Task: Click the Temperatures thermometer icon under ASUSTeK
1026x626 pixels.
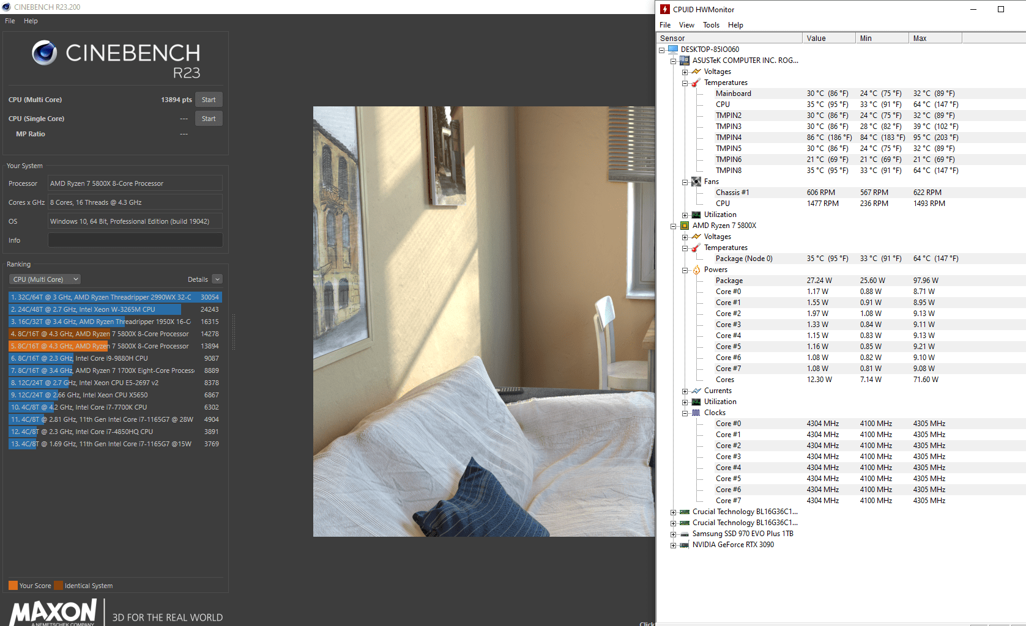Action: click(x=696, y=83)
